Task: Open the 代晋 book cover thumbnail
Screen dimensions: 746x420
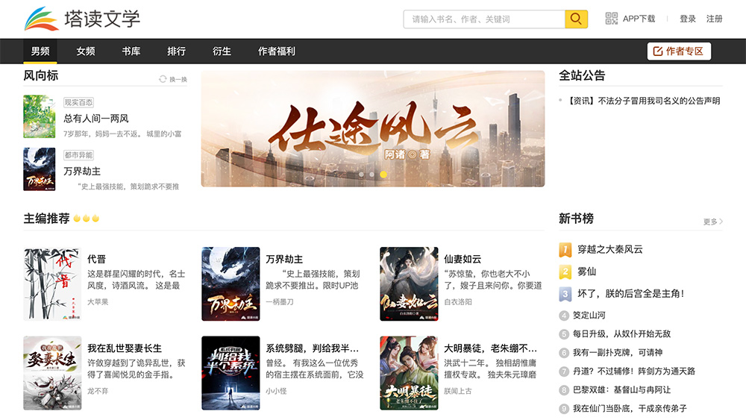Action: tap(51, 284)
